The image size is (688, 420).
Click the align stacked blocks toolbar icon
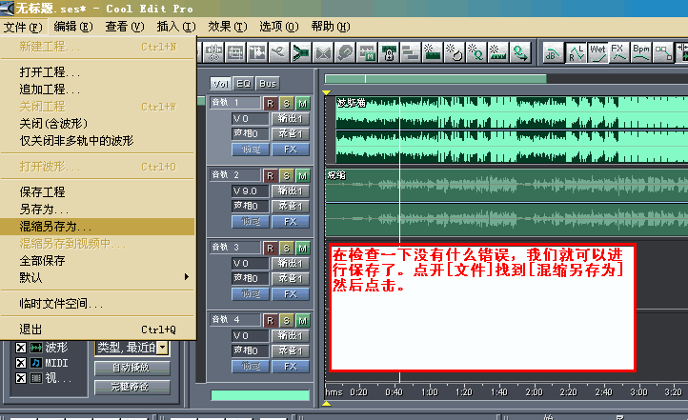coord(411,53)
